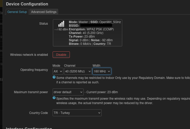Click the Encryption WPA2 PSK status line
This screenshot has width=190, height=129.
[91, 29]
